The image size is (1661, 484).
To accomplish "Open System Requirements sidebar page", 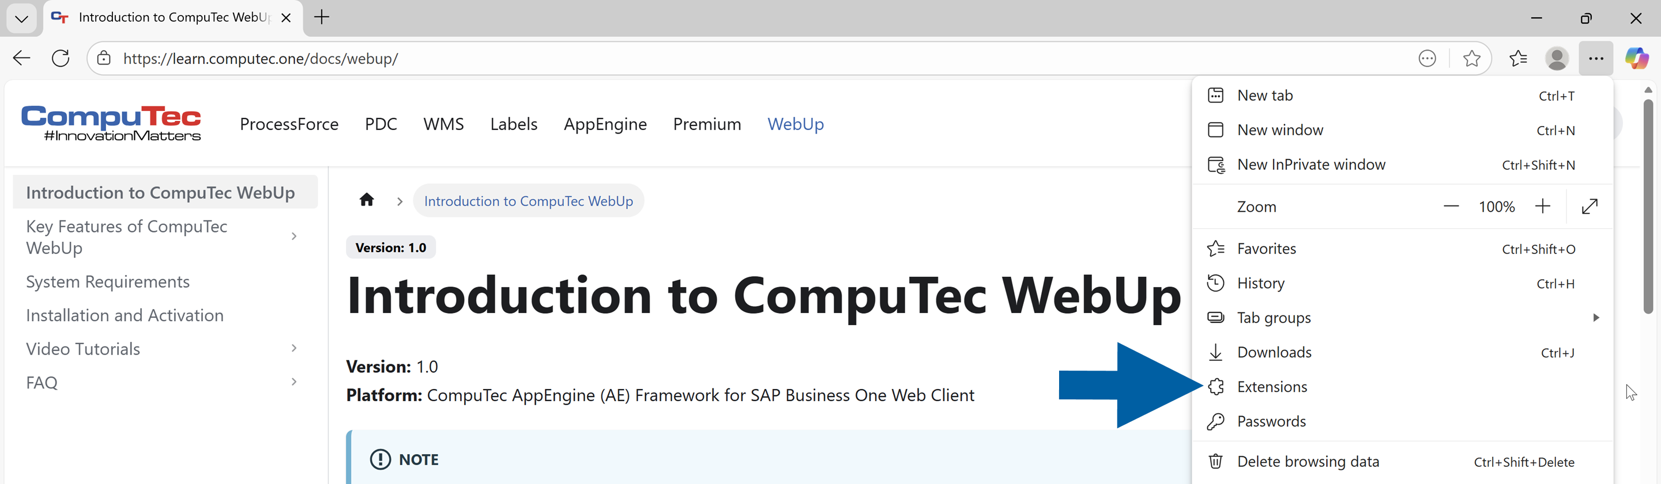I will pos(108,282).
